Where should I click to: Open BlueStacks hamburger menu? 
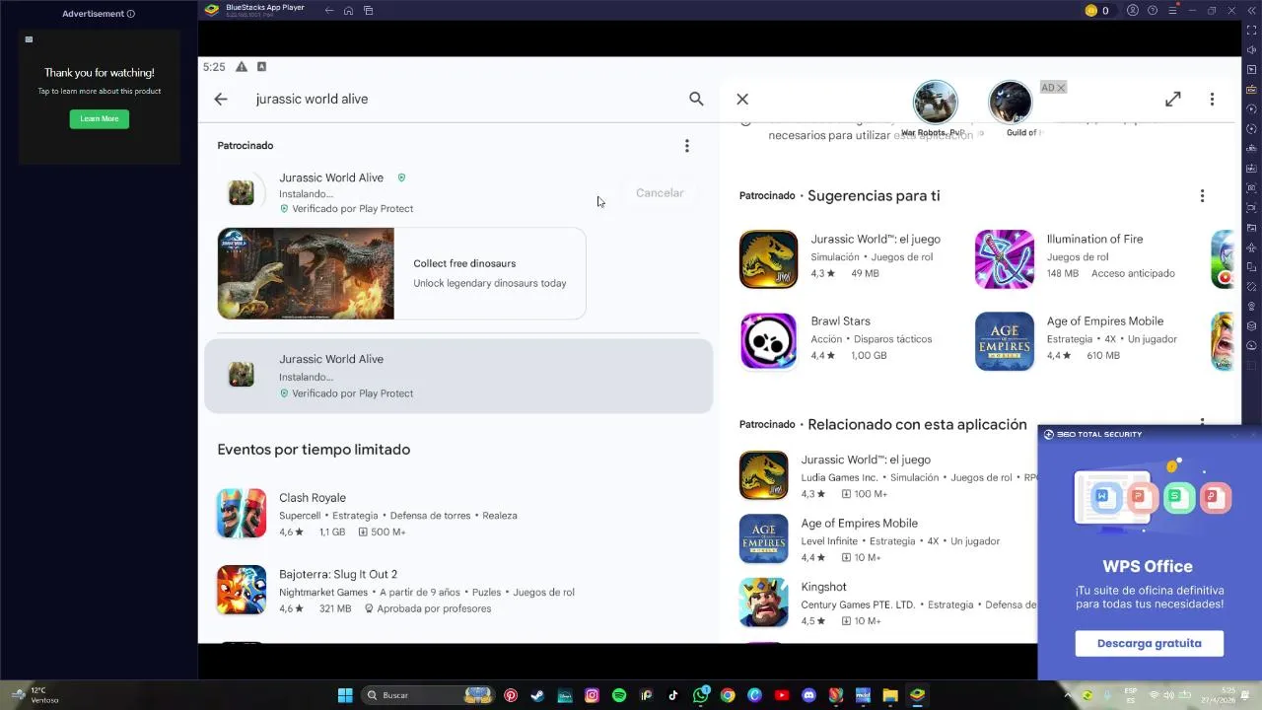pos(1172,11)
